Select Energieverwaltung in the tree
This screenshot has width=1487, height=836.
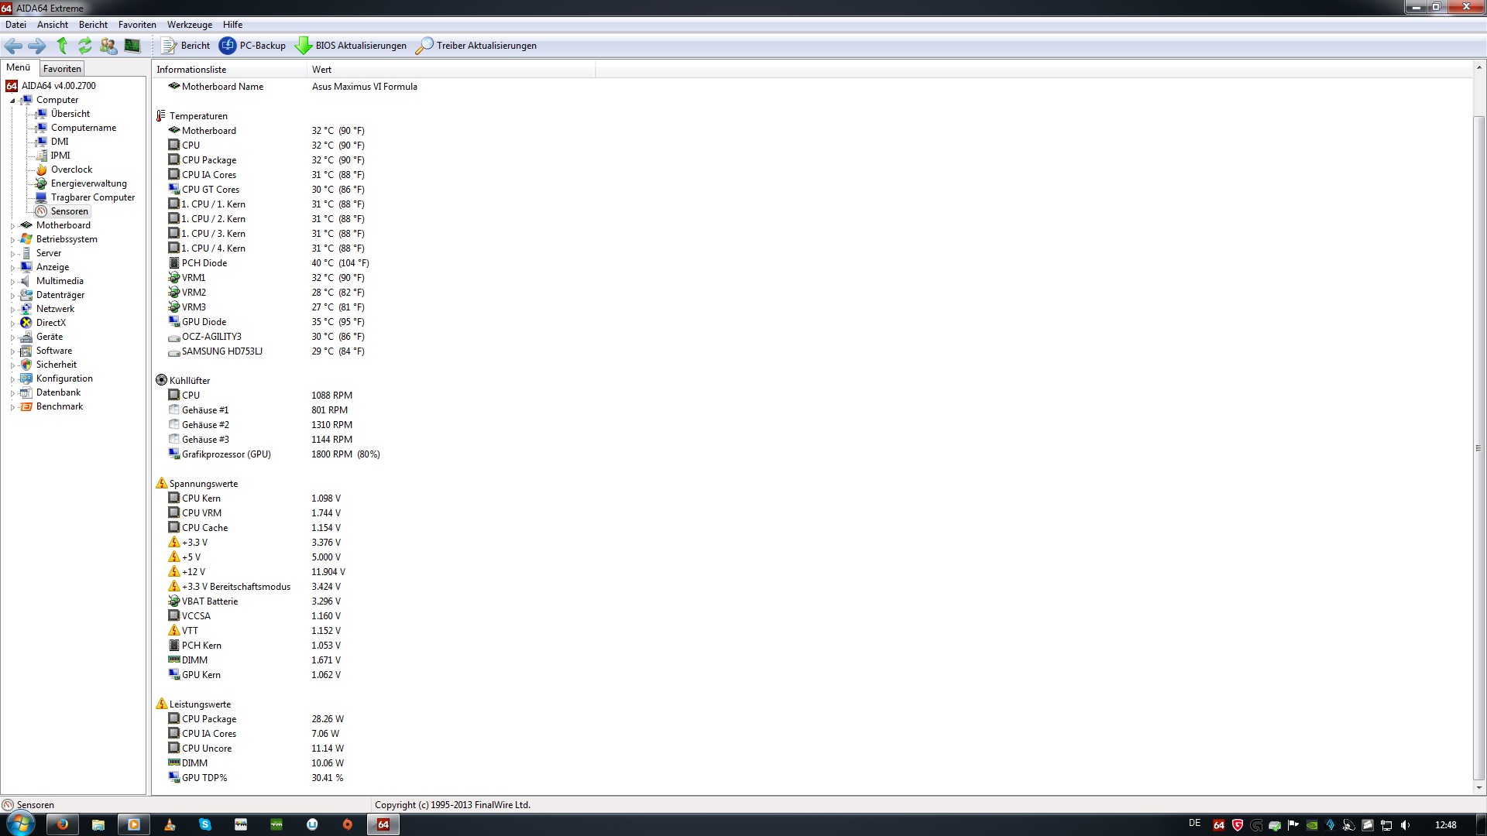88,183
